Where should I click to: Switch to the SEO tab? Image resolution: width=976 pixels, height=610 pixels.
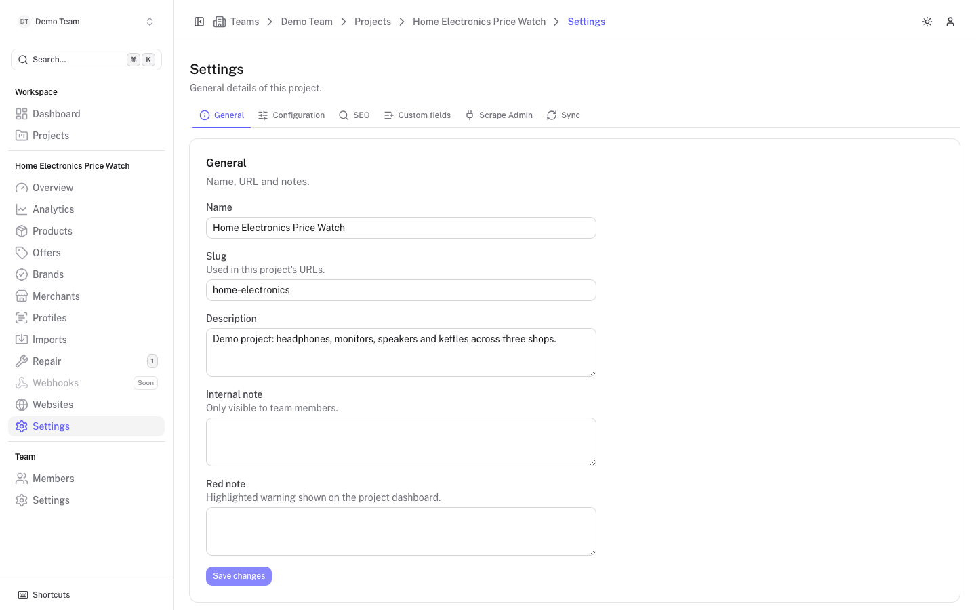point(354,115)
